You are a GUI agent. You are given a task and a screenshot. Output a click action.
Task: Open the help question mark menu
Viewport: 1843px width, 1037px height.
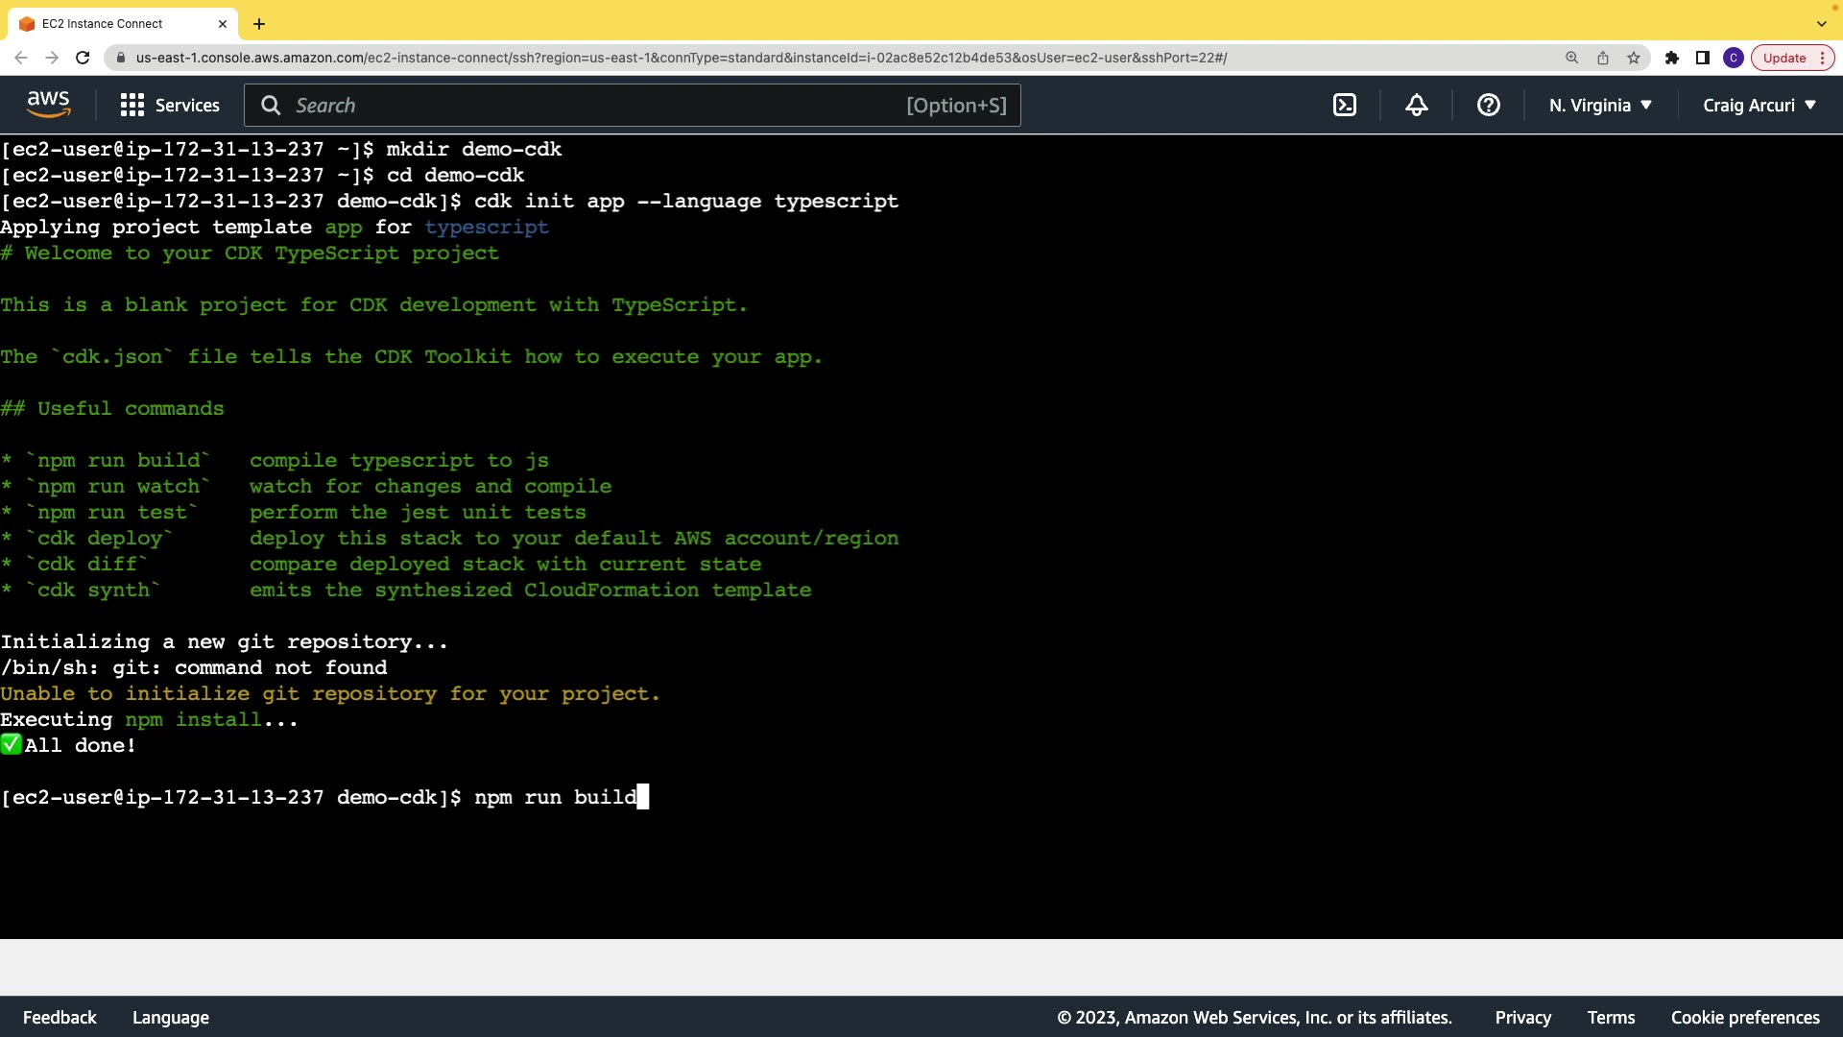pyautogui.click(x=1489, y=106)
